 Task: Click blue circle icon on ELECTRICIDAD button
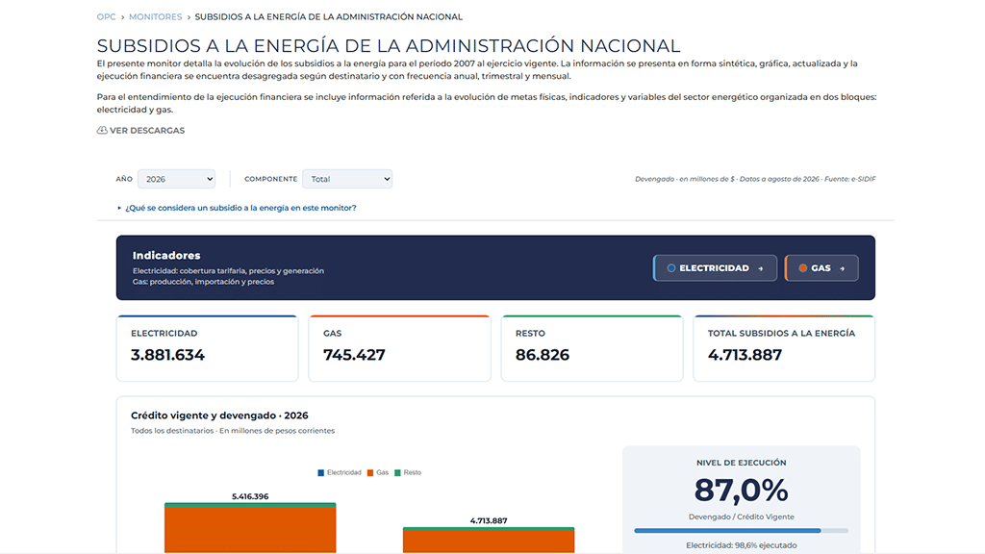pos(670,268)
